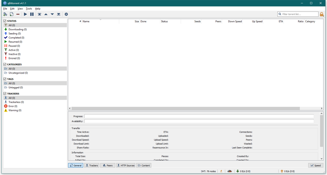The height and width of the screenshot is (175, 327).
Task: Open the Help menu
Action: 38,9
